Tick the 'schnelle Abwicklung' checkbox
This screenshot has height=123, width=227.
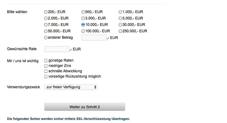46,71
